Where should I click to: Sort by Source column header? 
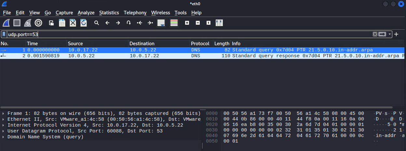tap(98, 44)
